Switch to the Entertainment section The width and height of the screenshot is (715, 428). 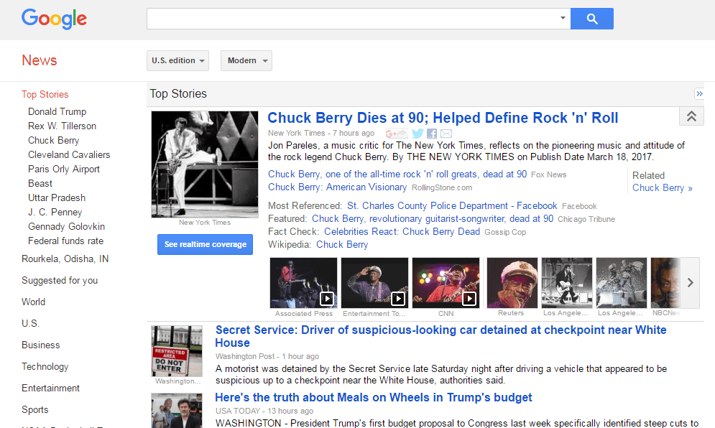50,388
